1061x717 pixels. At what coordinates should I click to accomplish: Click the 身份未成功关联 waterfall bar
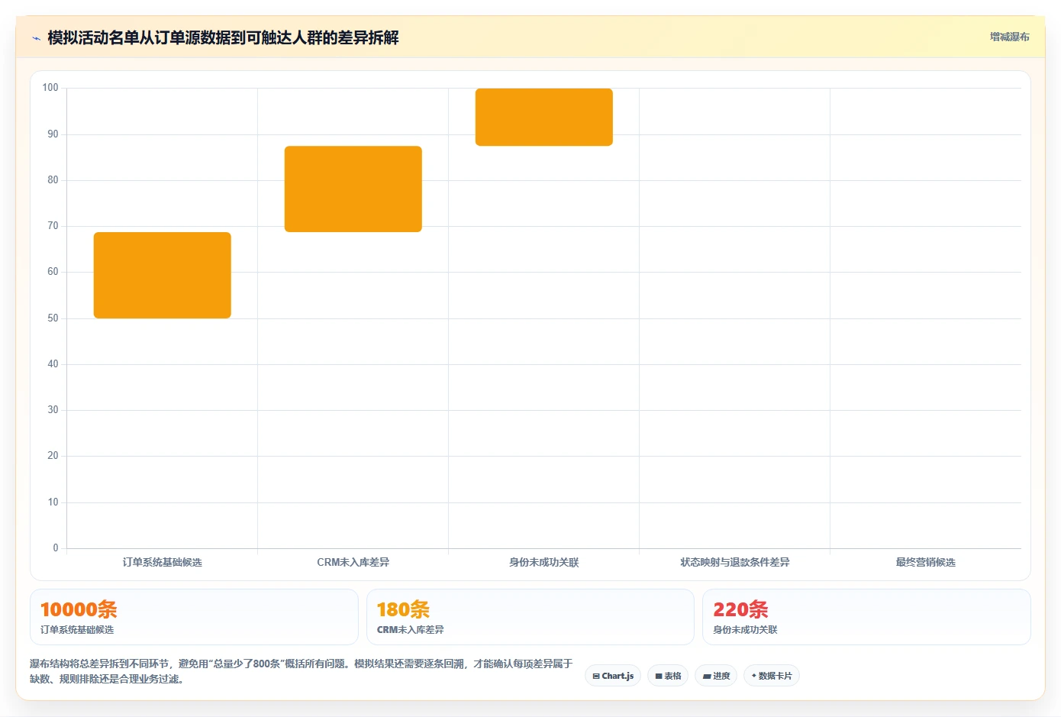pos(544,117)
